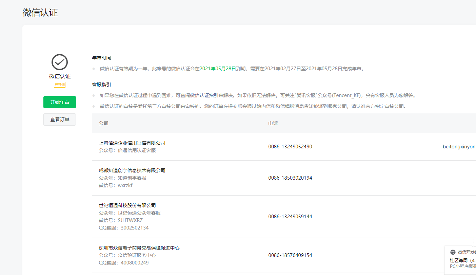Click the 微信开发者 notification title
Viewport: 476px width, 275px height.
467,252
